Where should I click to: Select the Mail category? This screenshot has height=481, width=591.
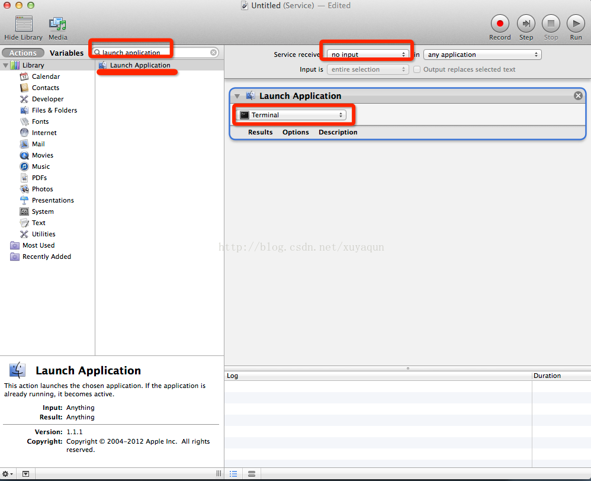click(x=38, y=144)
